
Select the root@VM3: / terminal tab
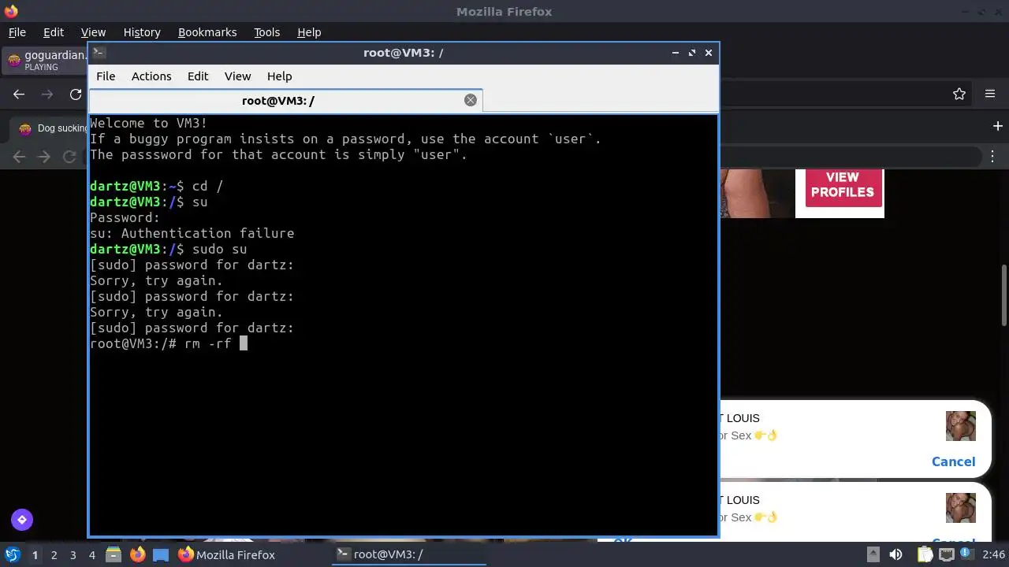(285, 100)
